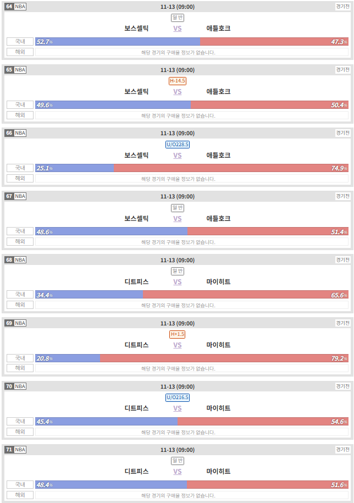Click the VS link in match 64
The height and width of the screenshot is (503, 354).
(178, 28)
